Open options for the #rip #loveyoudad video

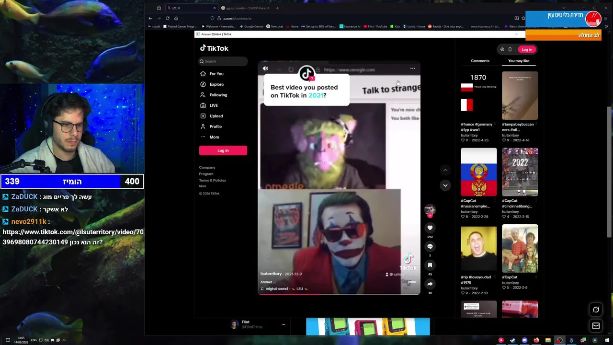[494, 277]
